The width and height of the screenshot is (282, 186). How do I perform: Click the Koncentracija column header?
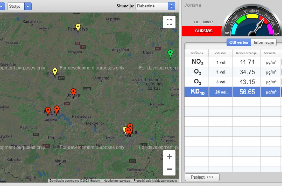tap(246, 53)
